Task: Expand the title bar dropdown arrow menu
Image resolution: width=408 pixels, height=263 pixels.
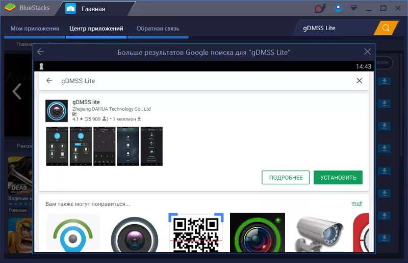Action: pyautogui.click(x=353, y=9)
